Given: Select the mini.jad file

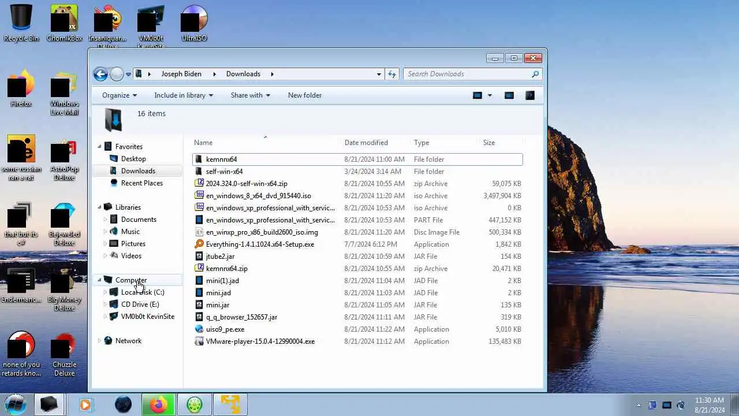Looking at the screenshot, I should click(x=218, y=293).
